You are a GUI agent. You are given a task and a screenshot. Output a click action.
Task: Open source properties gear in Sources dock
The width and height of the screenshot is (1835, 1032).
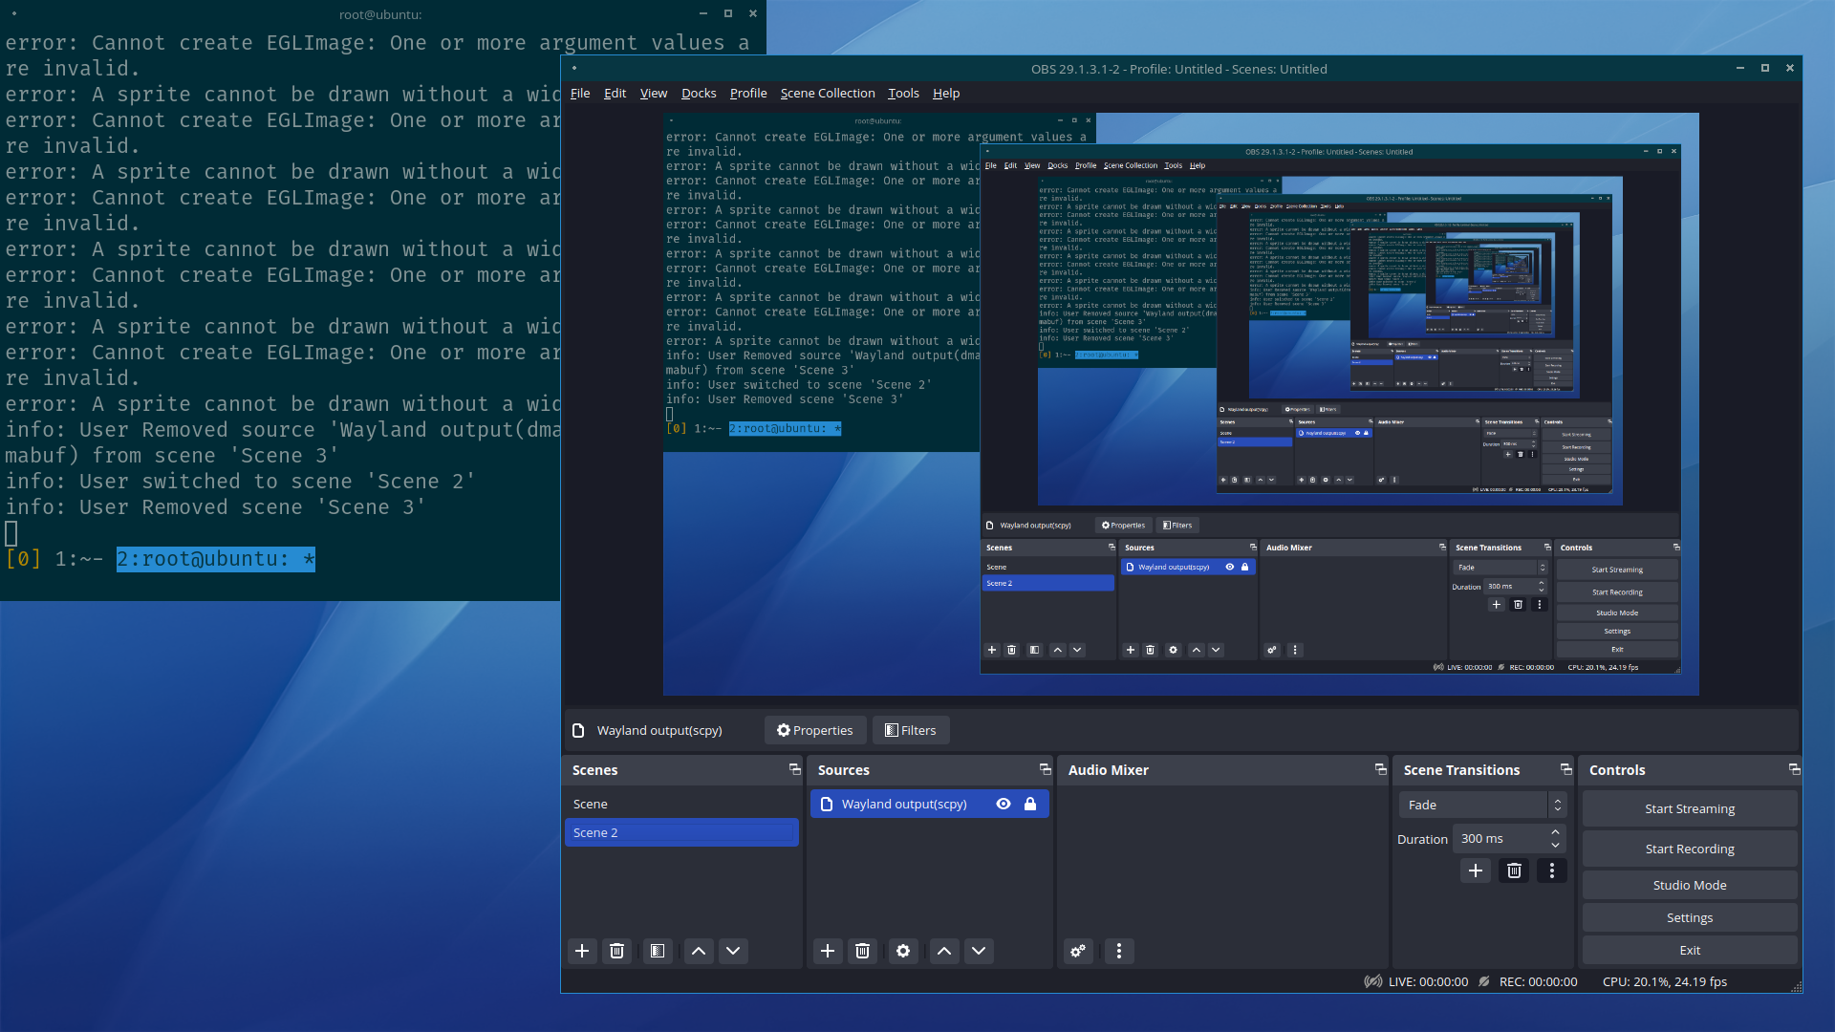click(903, 951)
